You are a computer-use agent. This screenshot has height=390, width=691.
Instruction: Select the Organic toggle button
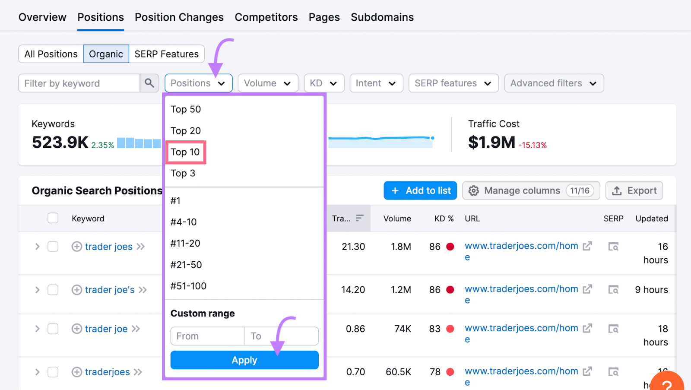[106, 54]
